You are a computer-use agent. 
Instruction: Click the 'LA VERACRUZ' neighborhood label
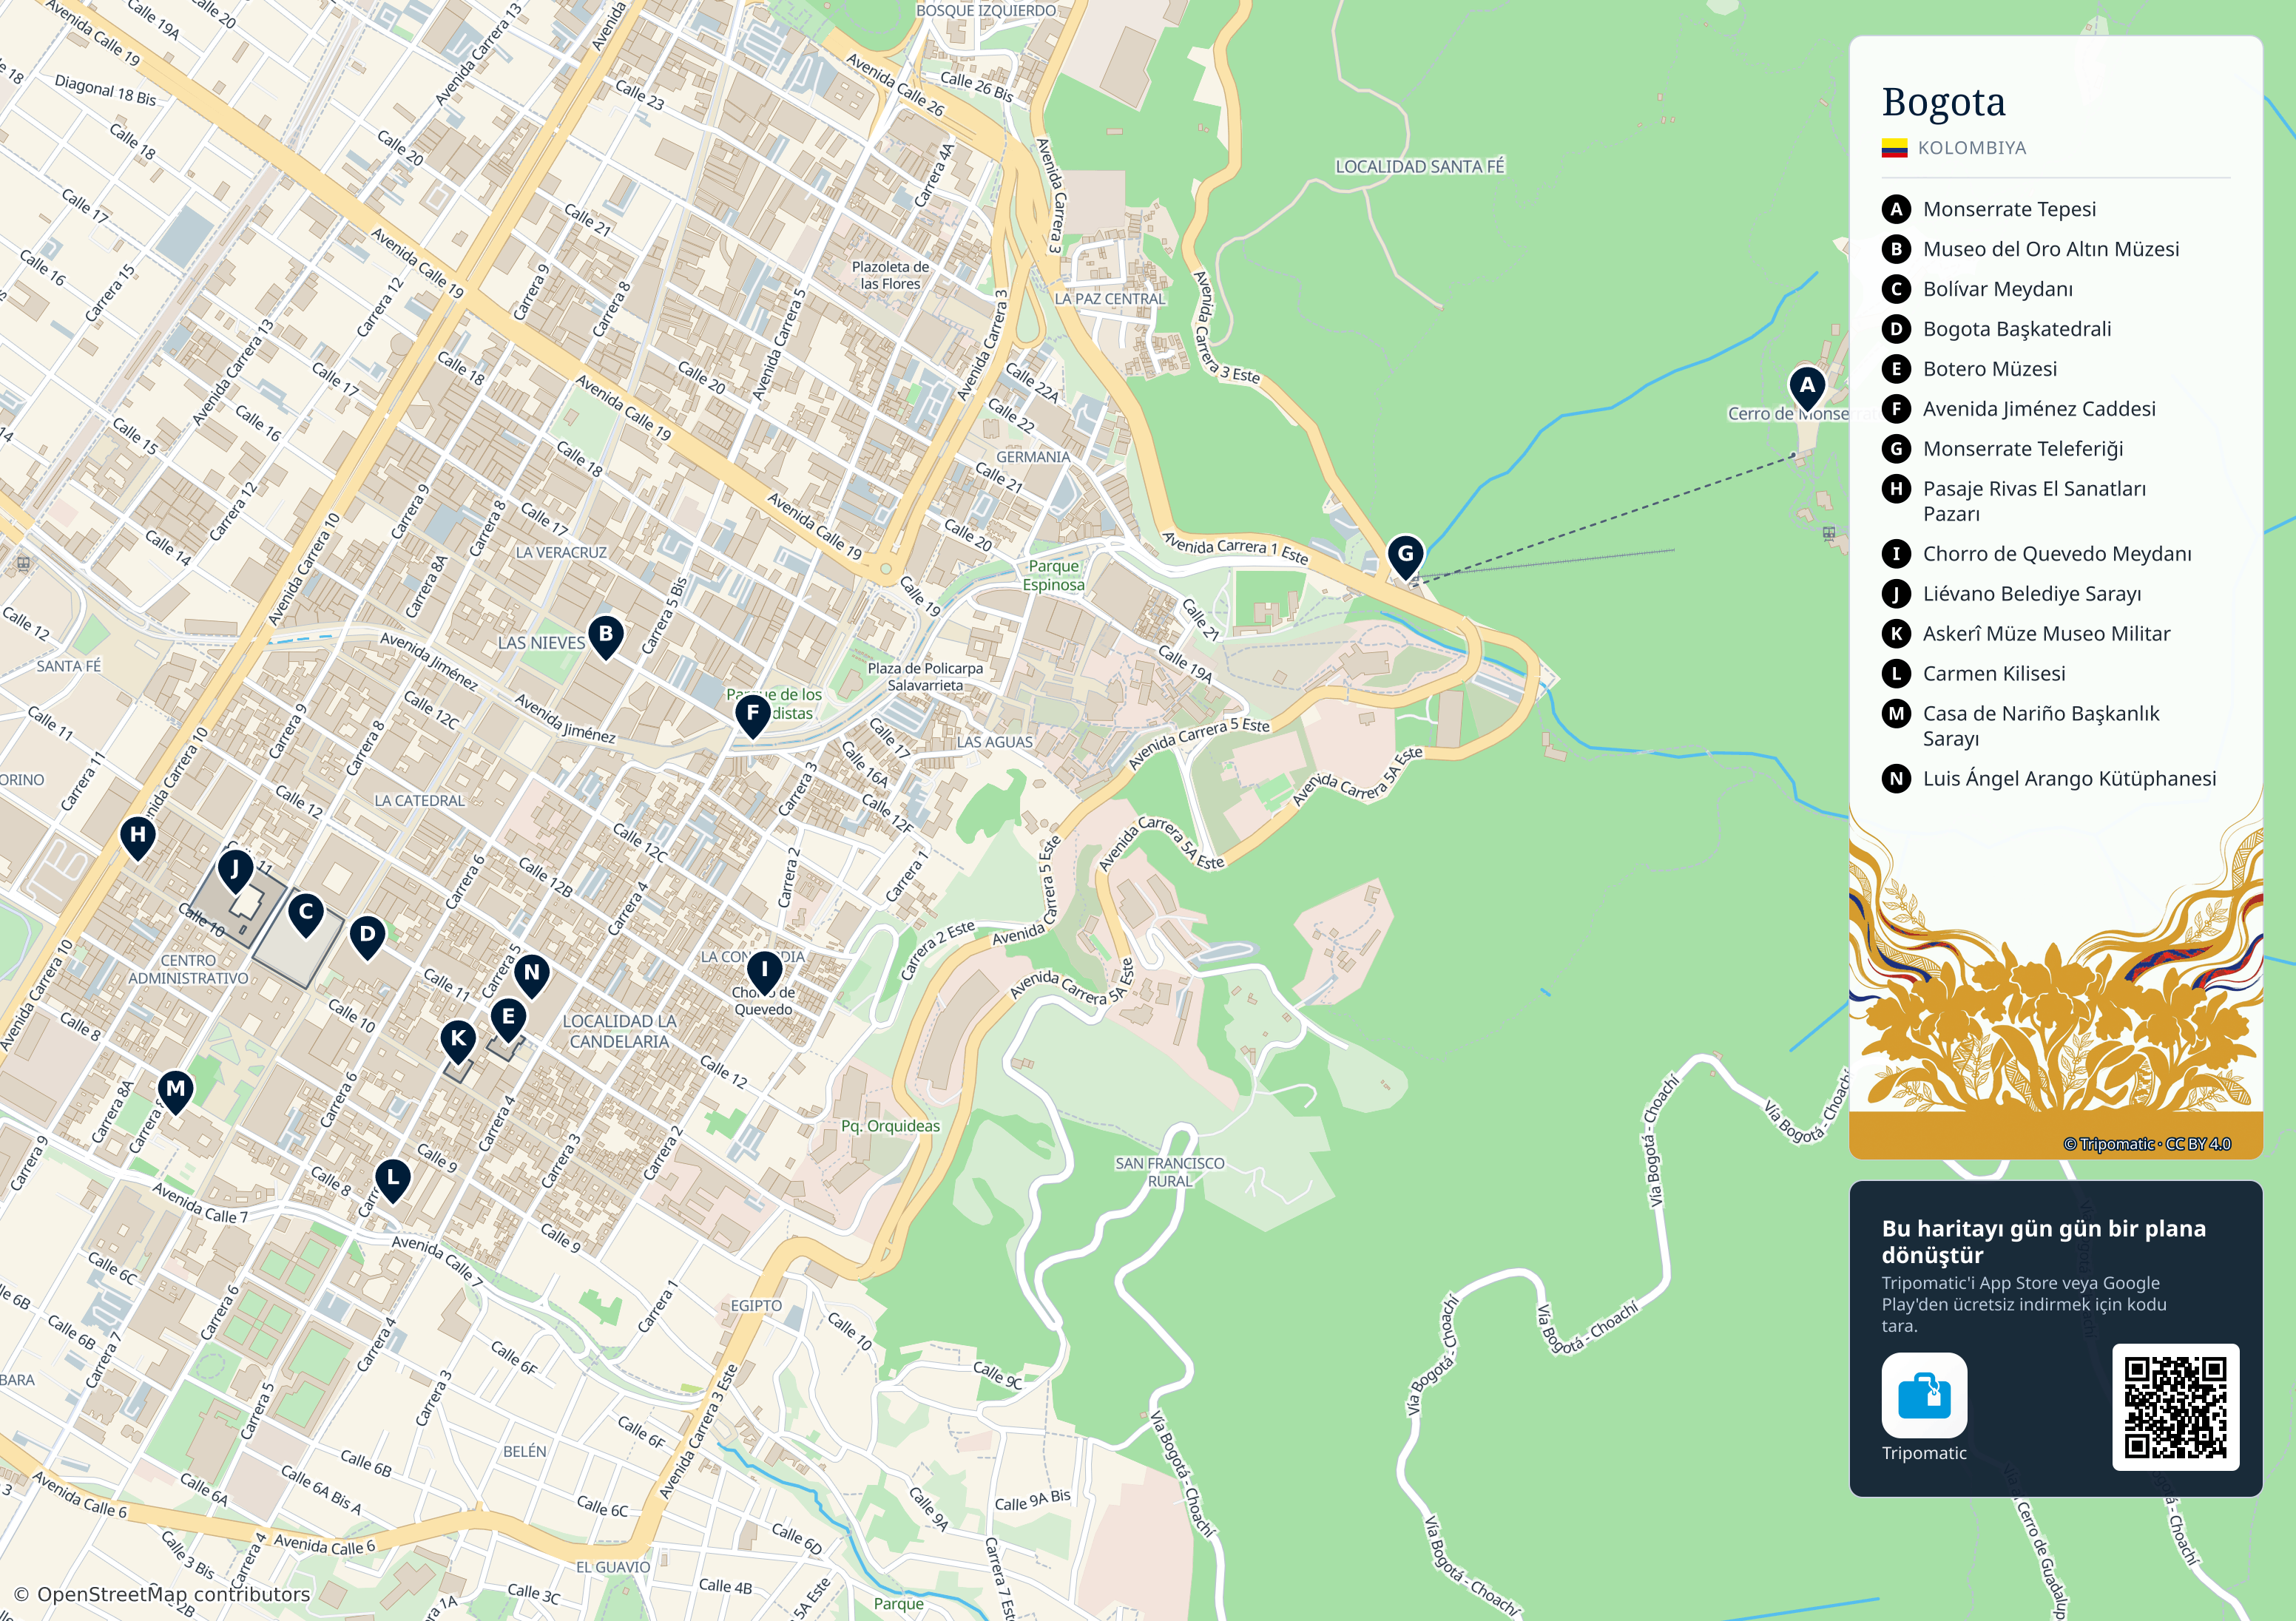pos(561,552)
